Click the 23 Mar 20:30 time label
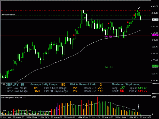Viewport: 159px width, 119px height. point(146,117)
